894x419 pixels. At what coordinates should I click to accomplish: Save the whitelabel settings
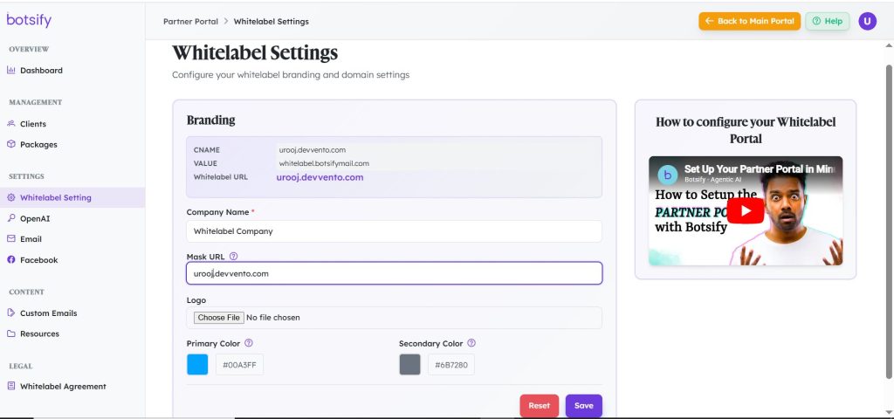pos(584,405)
